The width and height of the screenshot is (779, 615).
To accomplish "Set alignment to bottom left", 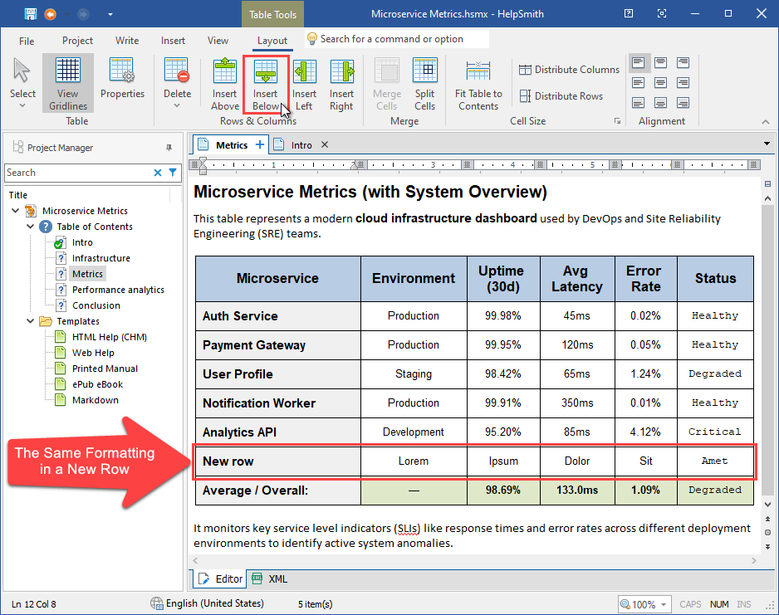I will 638,102.
